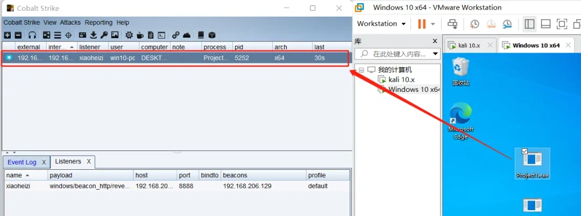Sort sessions by the internal column header
Viewport: 581px width, 216px height.
tap(61, 47)
